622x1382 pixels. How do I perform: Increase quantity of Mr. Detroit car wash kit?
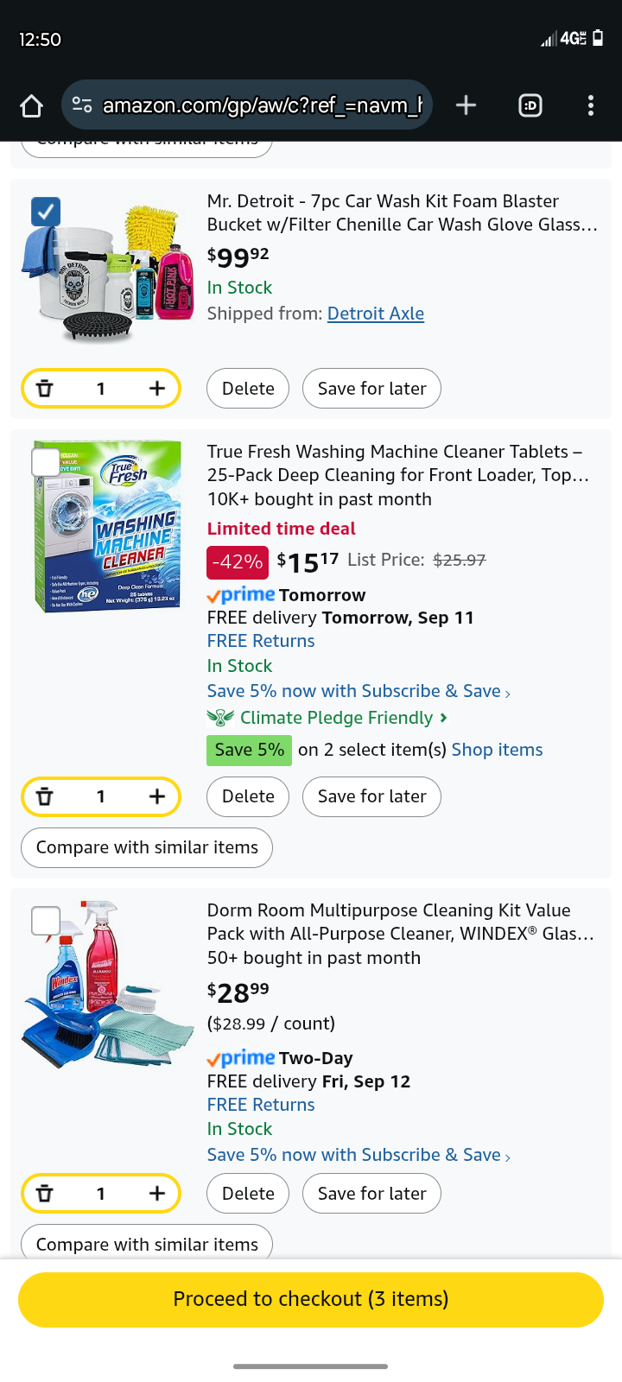pos(156,389)
